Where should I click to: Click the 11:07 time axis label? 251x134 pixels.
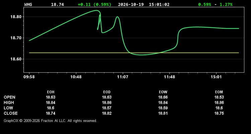(x=122, y=77)
